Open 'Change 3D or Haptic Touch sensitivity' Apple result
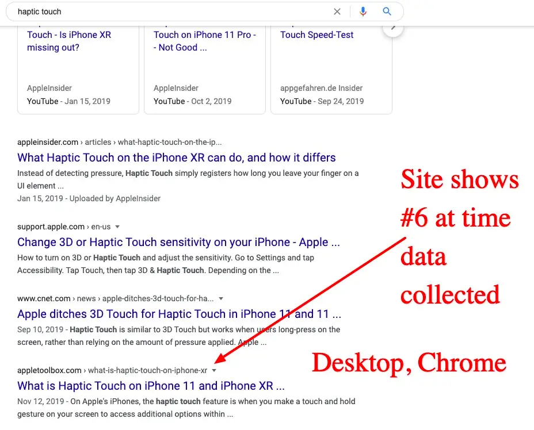Viewport: 534px width, 430px height. (x=178, y=242)
